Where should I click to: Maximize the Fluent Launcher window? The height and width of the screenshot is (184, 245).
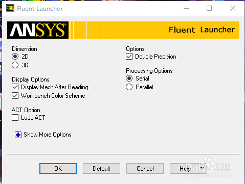(x=209, y=8)
